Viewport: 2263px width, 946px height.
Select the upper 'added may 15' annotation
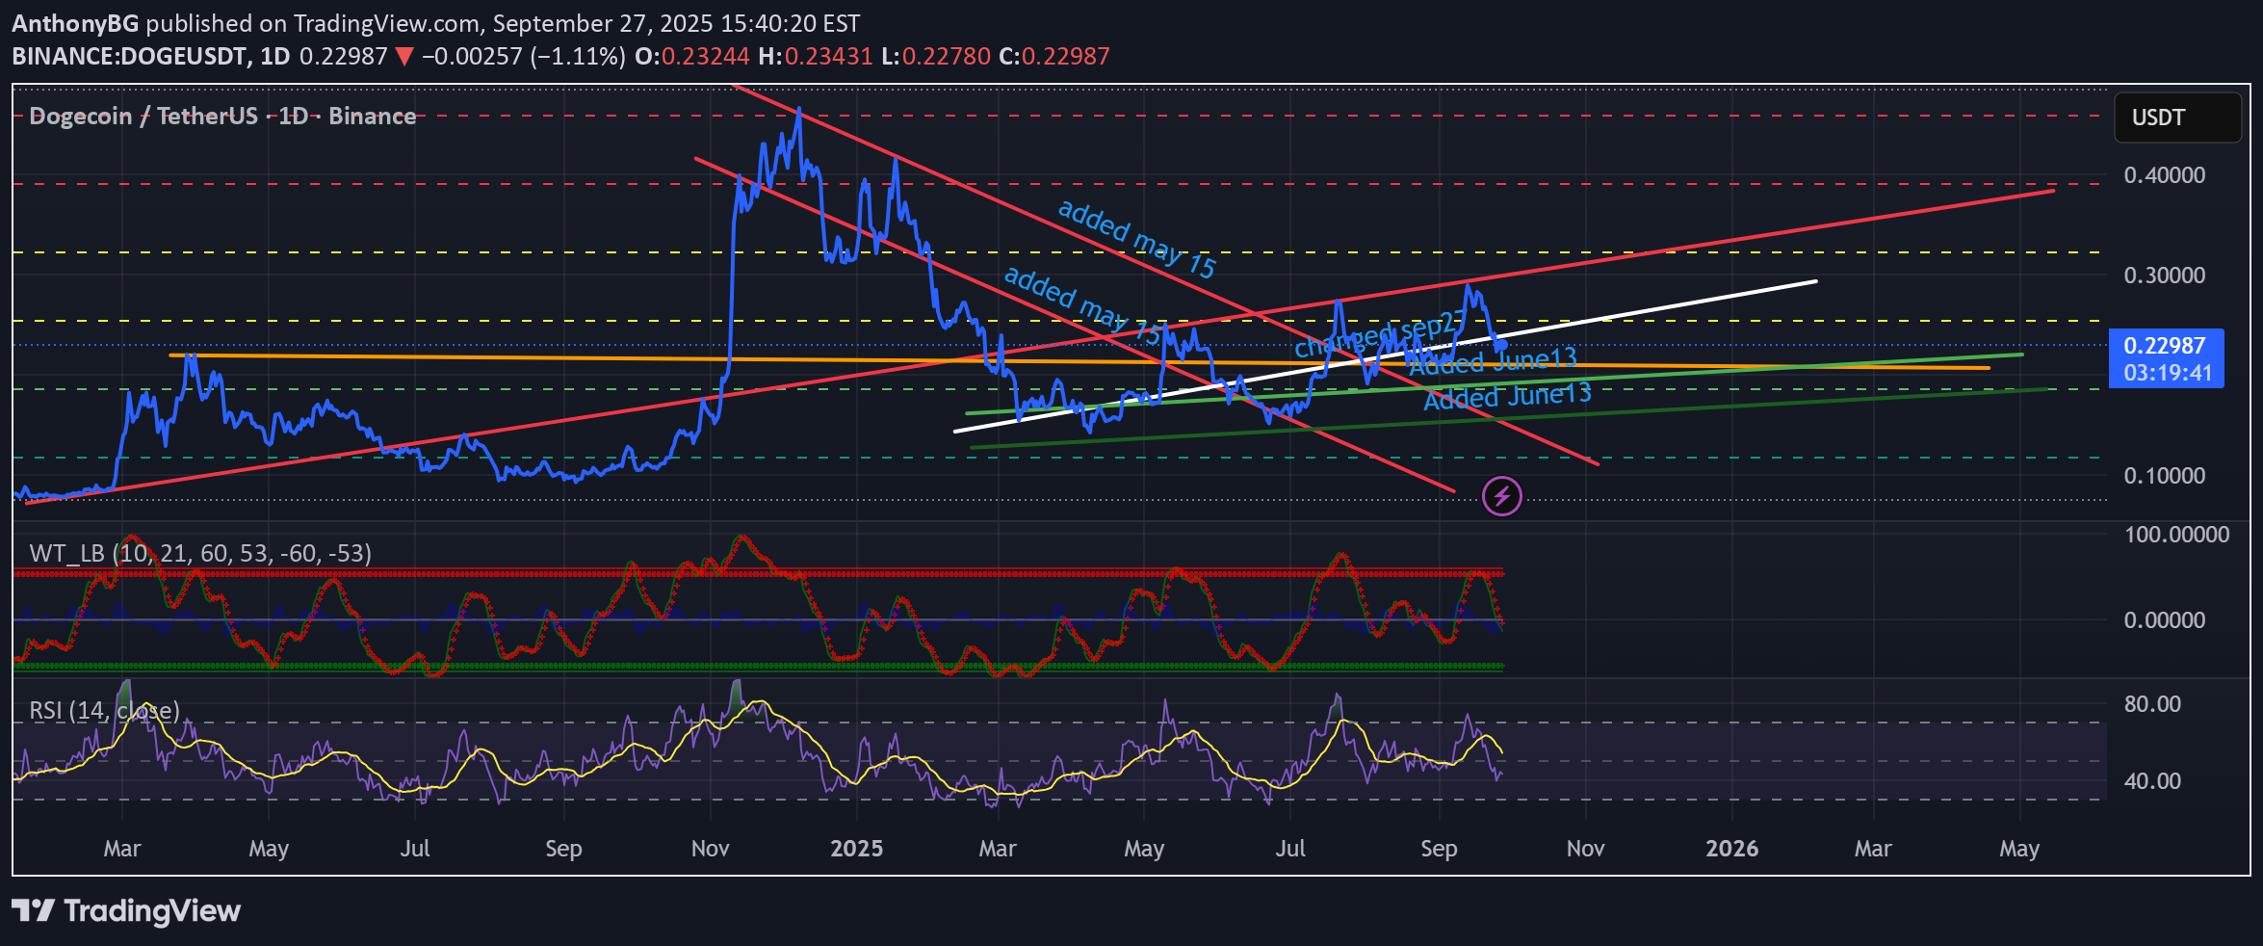click(x=1136, y=238)
